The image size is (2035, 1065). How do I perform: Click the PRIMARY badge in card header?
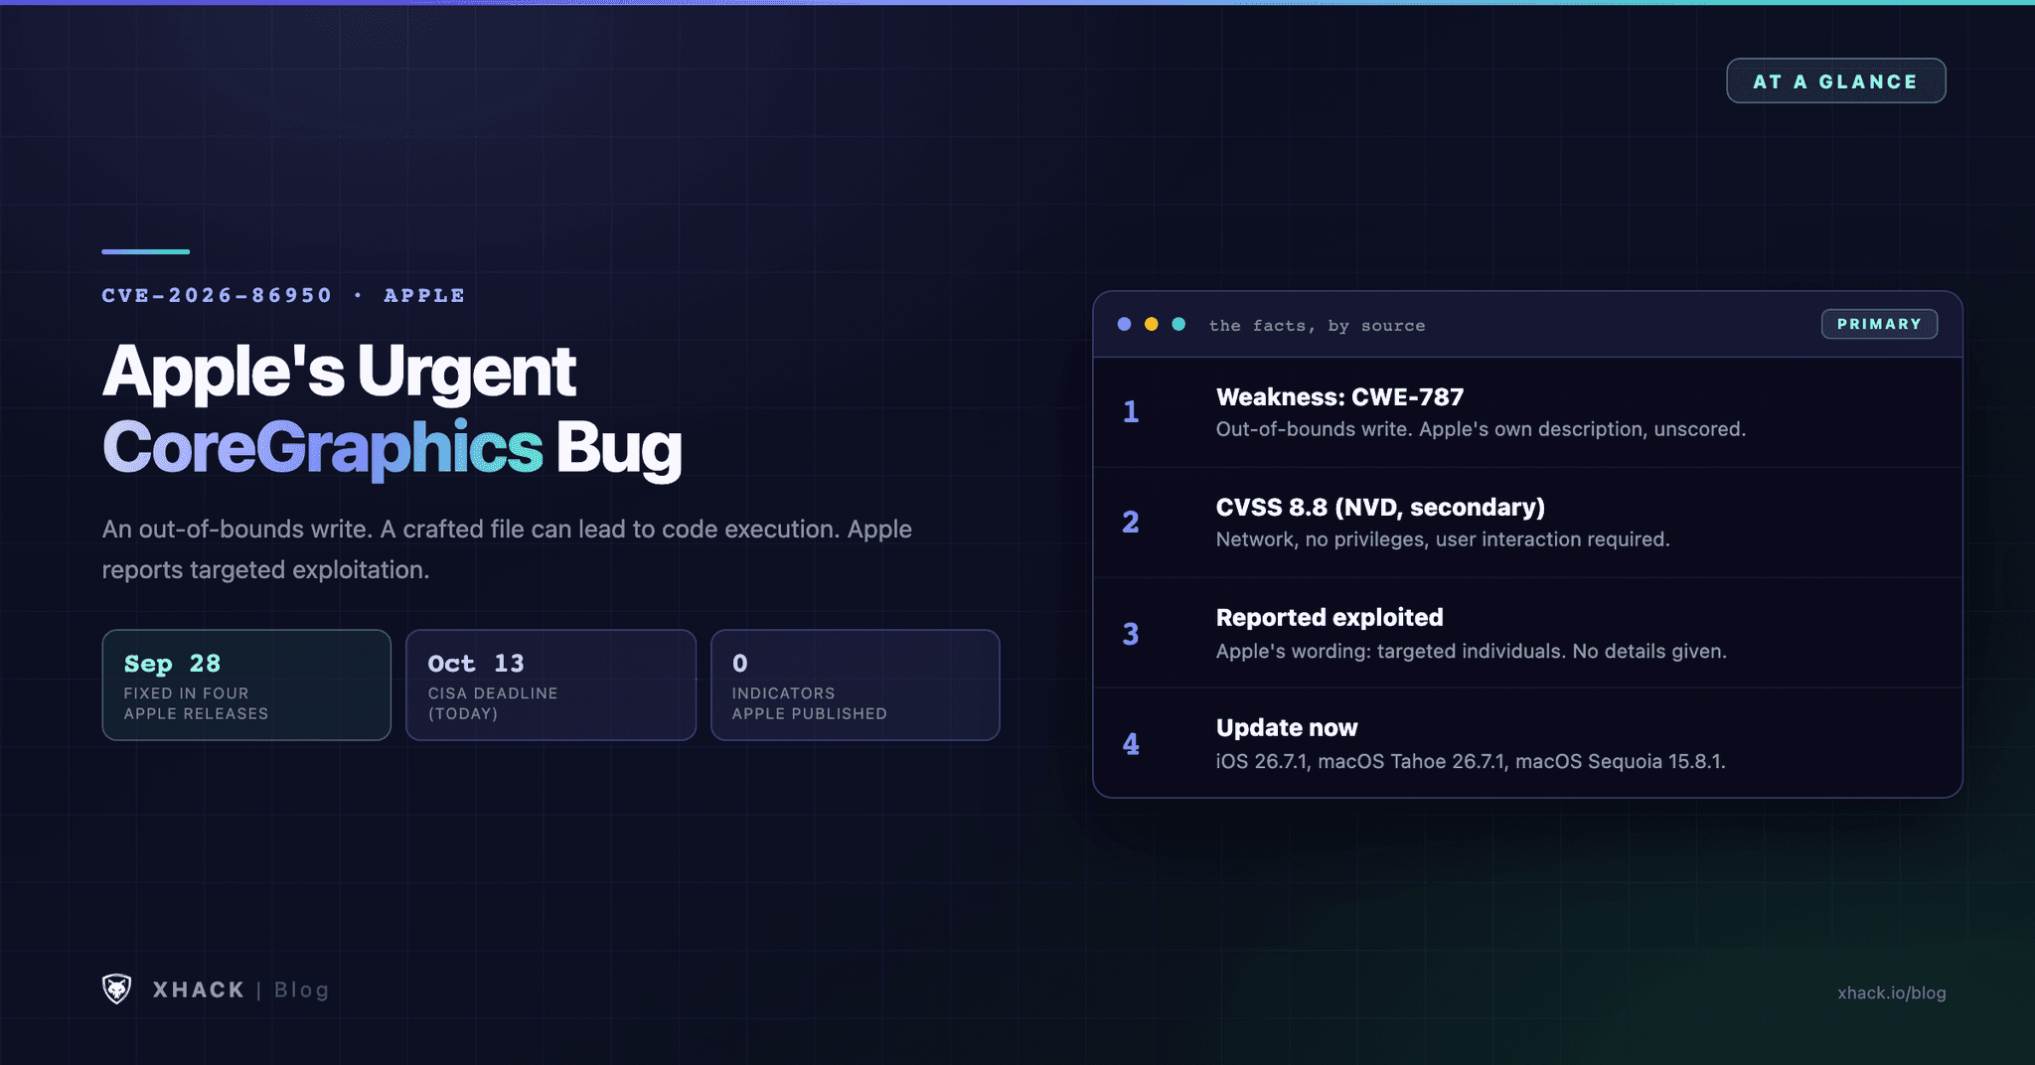(1879, 324)
